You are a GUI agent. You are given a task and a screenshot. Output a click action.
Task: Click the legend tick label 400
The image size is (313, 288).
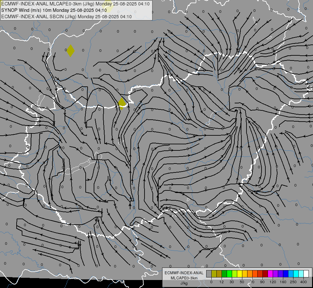click(303, 282)
